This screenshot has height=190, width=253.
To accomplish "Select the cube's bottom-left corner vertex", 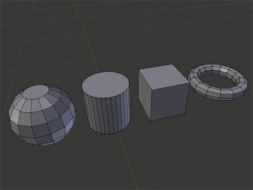I will click(139, 100).
